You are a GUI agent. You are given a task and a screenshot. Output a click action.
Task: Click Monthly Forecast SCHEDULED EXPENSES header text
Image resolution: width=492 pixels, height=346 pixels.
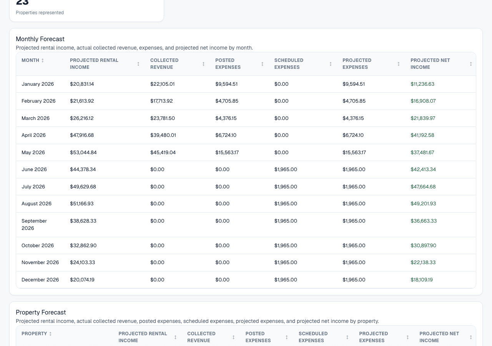pyautogui.click(x=289, y=64)
